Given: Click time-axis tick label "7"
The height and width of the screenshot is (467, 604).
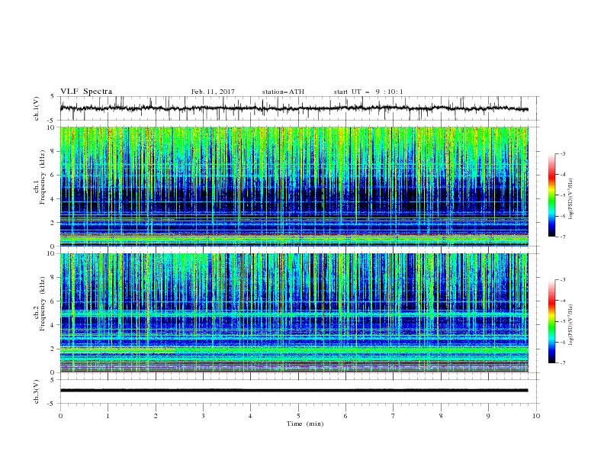Looking at the screenshot, I should [x=394, y=416].
